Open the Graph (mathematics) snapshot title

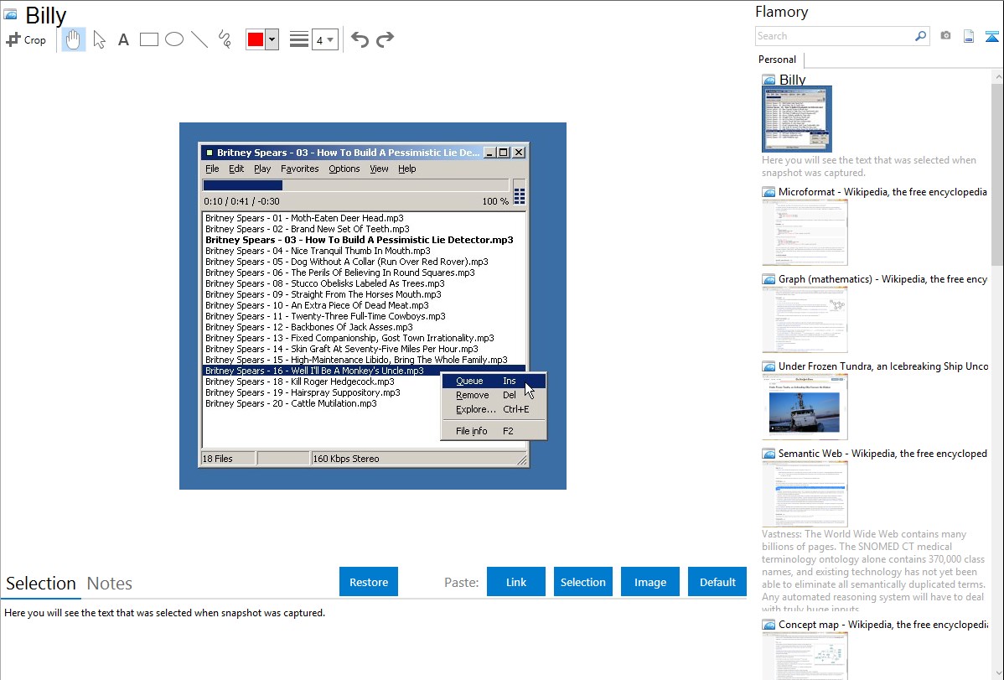(882, 279)
